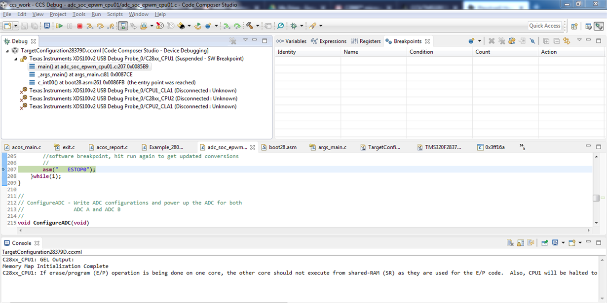Screen dimensions: 607x303
Task: Step Into the next statement
Action: click(89, 26)
